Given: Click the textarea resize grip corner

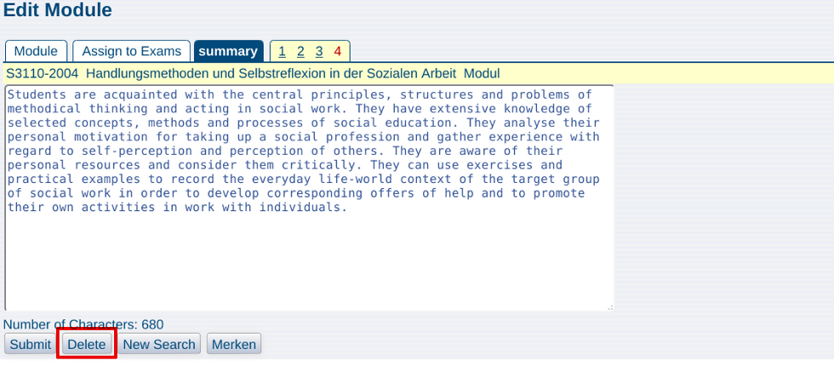Looking at the screenshot, I should tap(609, 307).
